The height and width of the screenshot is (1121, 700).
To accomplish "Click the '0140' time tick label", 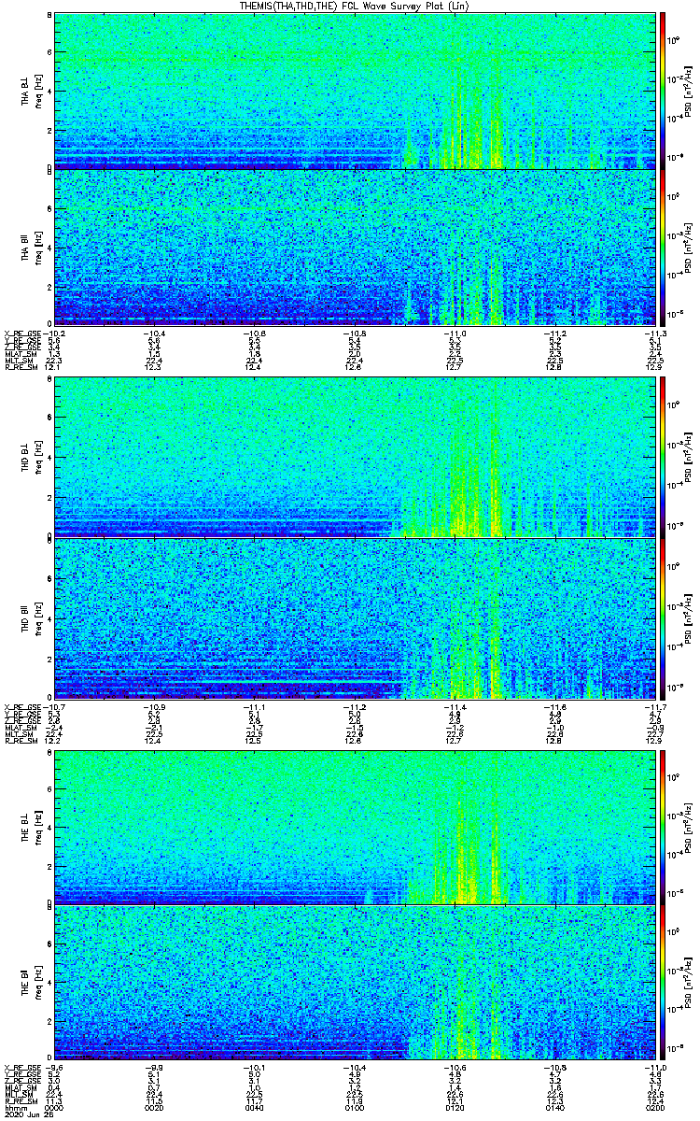I will (x=555, y=1107).
